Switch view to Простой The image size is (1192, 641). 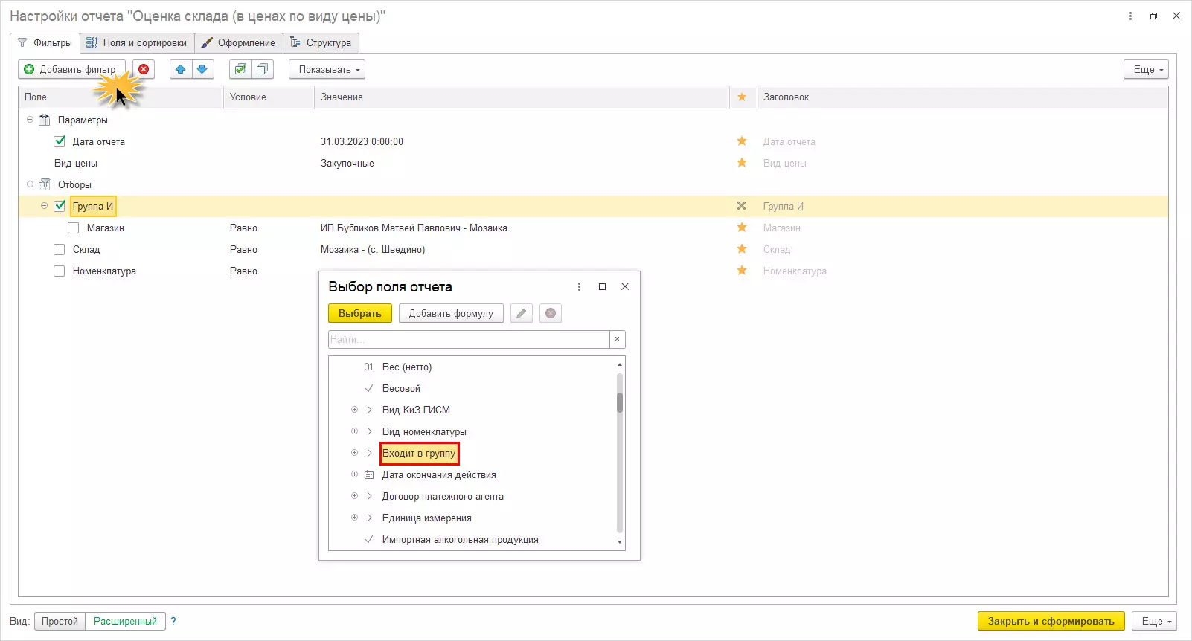tap(60, 621)
